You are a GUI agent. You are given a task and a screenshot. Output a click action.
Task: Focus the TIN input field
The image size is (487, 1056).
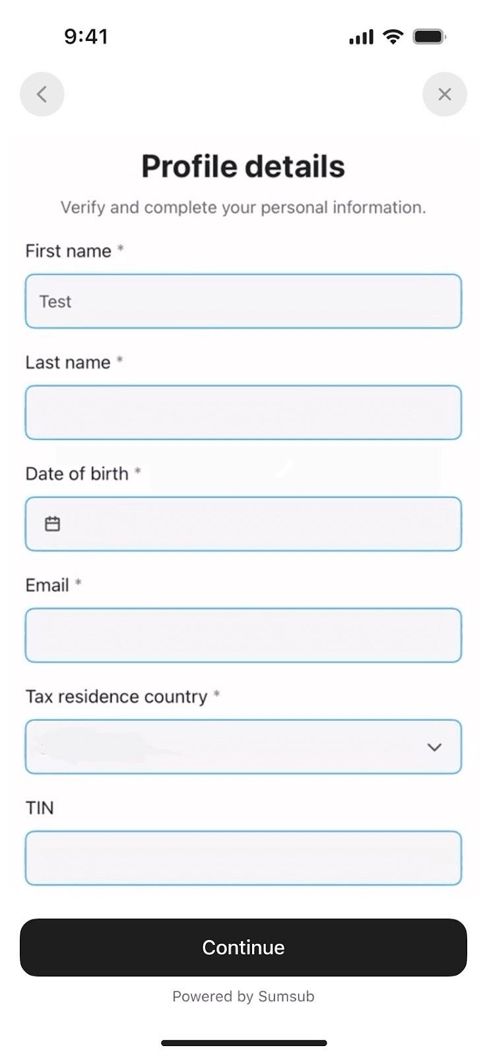pyautogui.click(x=243, y=858)
